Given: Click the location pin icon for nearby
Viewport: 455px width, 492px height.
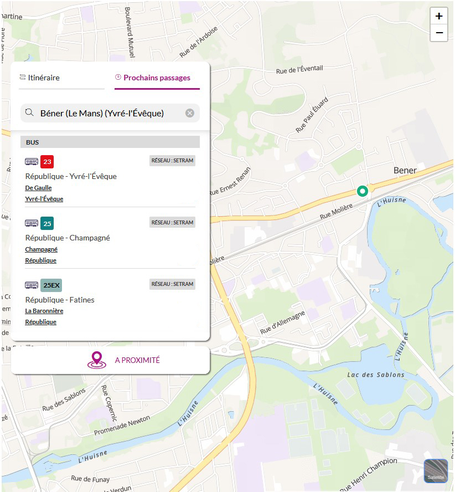Looking at the screenshot, I should coord(96,360).
